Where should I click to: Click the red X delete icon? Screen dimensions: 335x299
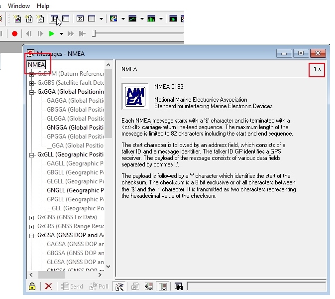pos(48,286)
